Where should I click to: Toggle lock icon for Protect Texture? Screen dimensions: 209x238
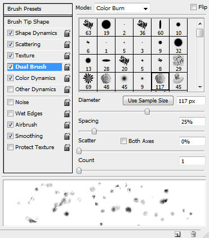click(x=67, y=147)
